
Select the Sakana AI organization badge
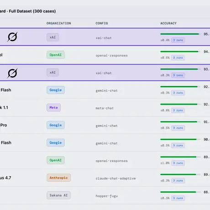(58, 195)
